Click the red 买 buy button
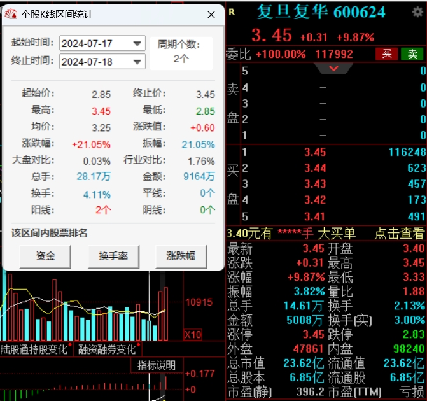 [x=386, y=54]
